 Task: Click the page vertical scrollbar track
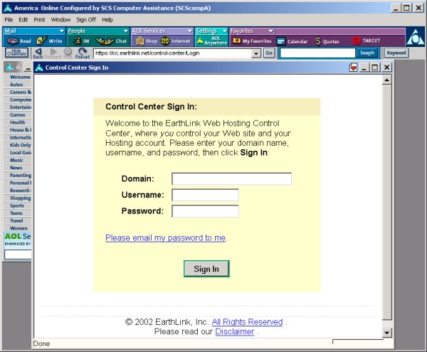point(386,213)
